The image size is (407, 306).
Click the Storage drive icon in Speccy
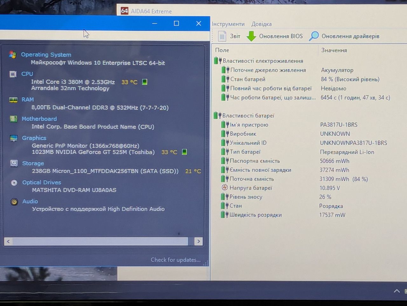click(14, 163)
